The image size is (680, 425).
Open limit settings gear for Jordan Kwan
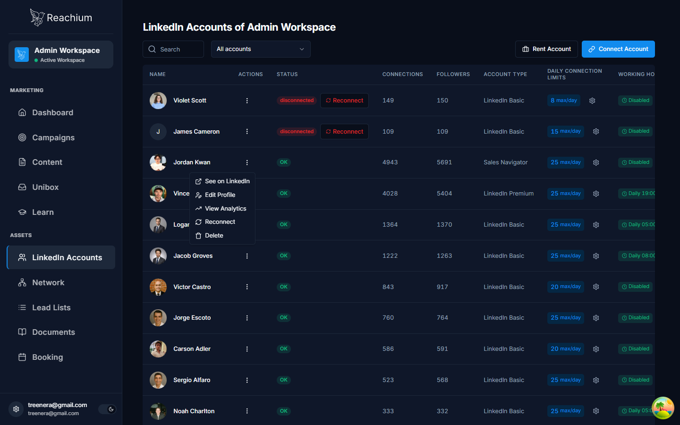596,162
